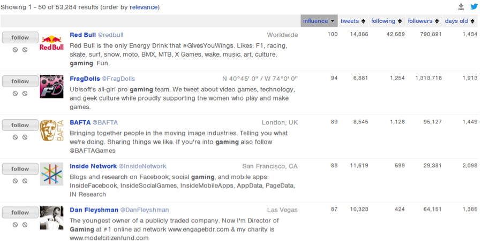Screen dimensions: 482x241
Task: Click the Las Vegas location text
Action: click(x=282, y=210)
